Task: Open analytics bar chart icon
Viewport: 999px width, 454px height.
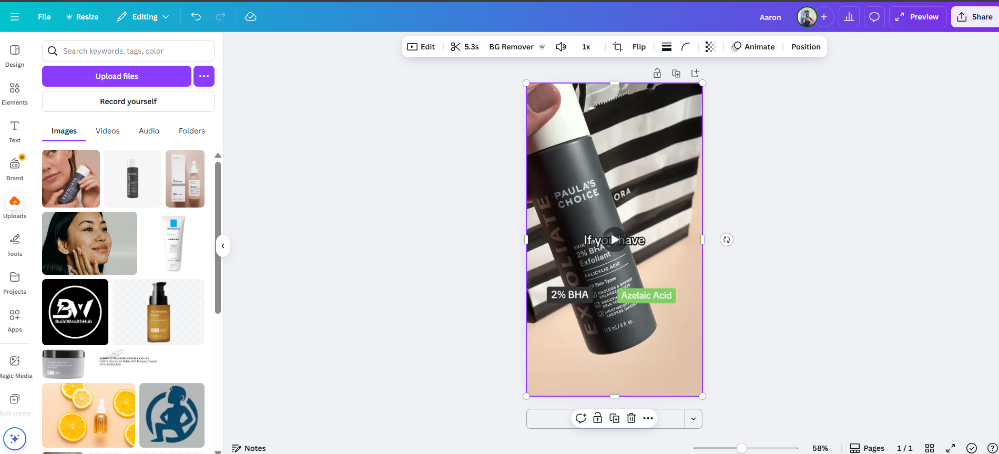Action: [x=849, y=17]
